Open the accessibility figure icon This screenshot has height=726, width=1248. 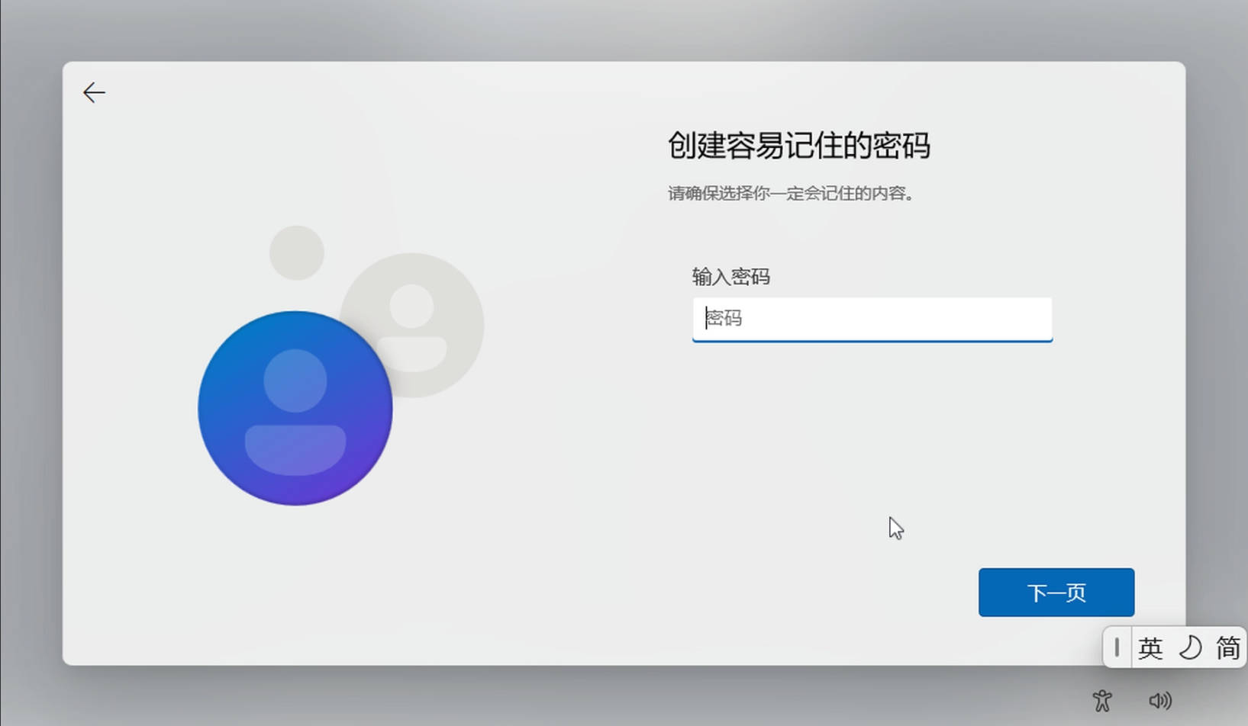pyautogui.click(x=1101, y=700)
